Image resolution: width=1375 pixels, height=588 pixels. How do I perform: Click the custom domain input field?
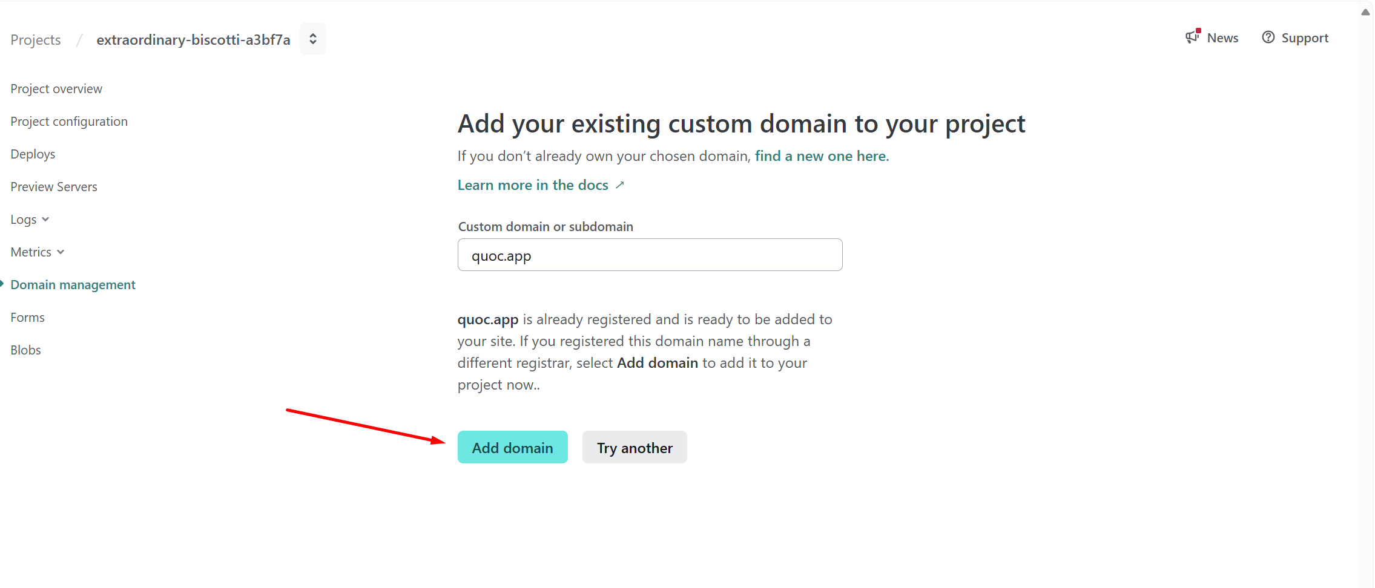pos(650,255)
